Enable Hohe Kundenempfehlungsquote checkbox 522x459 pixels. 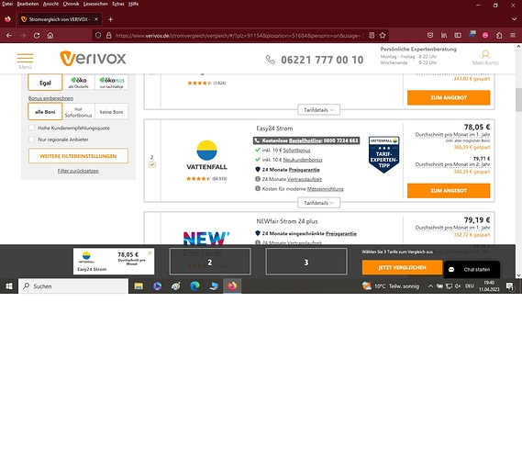click(31, 128)
